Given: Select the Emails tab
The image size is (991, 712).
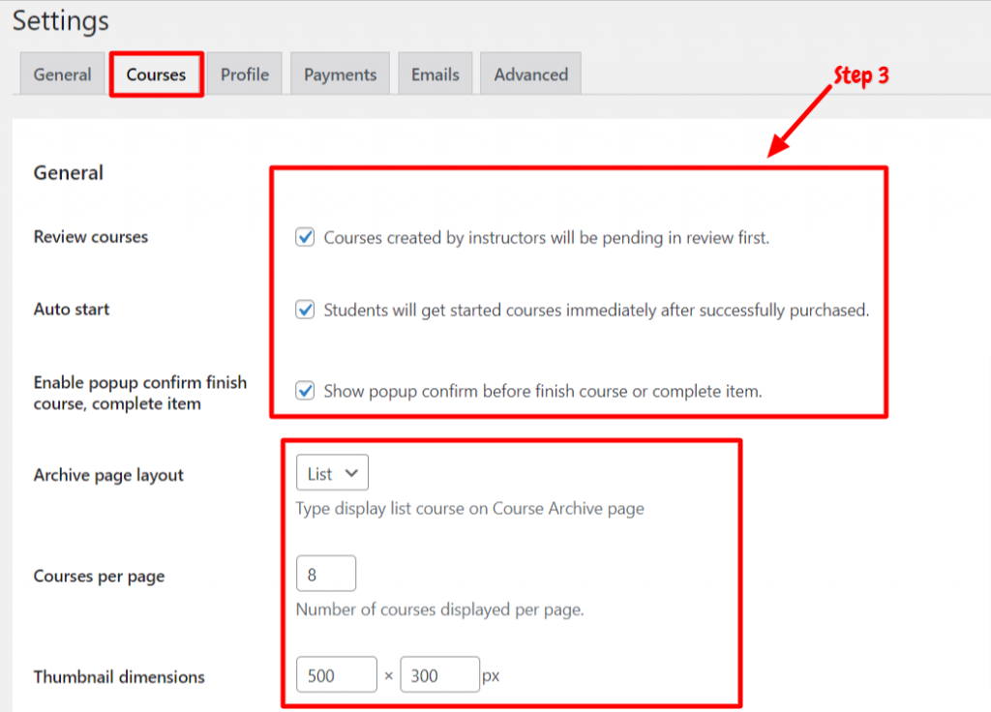Looking at the screenshot, I should (x=435, y=74).
